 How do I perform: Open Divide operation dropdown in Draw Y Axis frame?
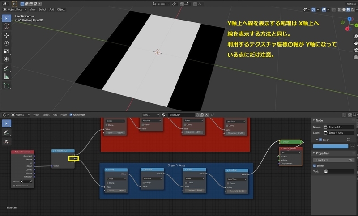click(x=116, y=179)
